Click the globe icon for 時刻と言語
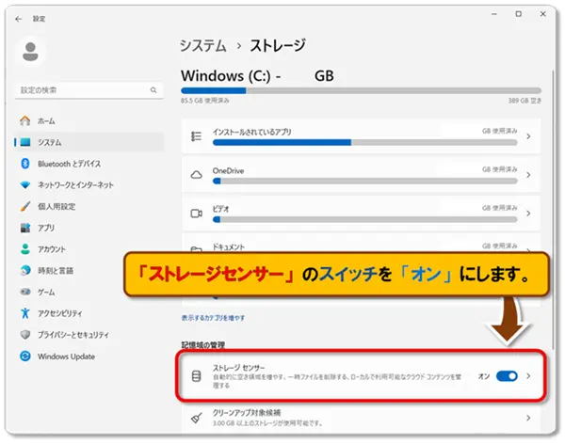Screen dimensions: 565x444 point(25,270)
